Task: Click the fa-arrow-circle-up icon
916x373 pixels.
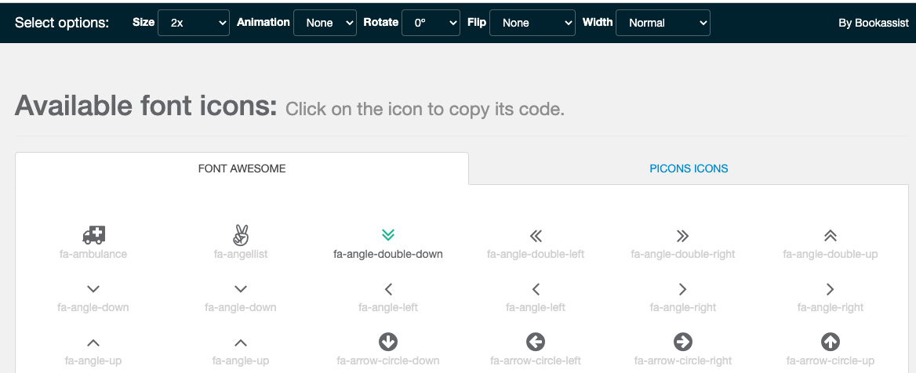Action: click(830, 342)
